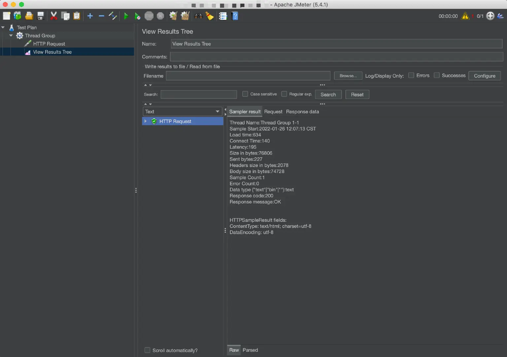Click the Cut scissors icon
The width and height of the screenshot is (507, 357).
click(53, 16)
